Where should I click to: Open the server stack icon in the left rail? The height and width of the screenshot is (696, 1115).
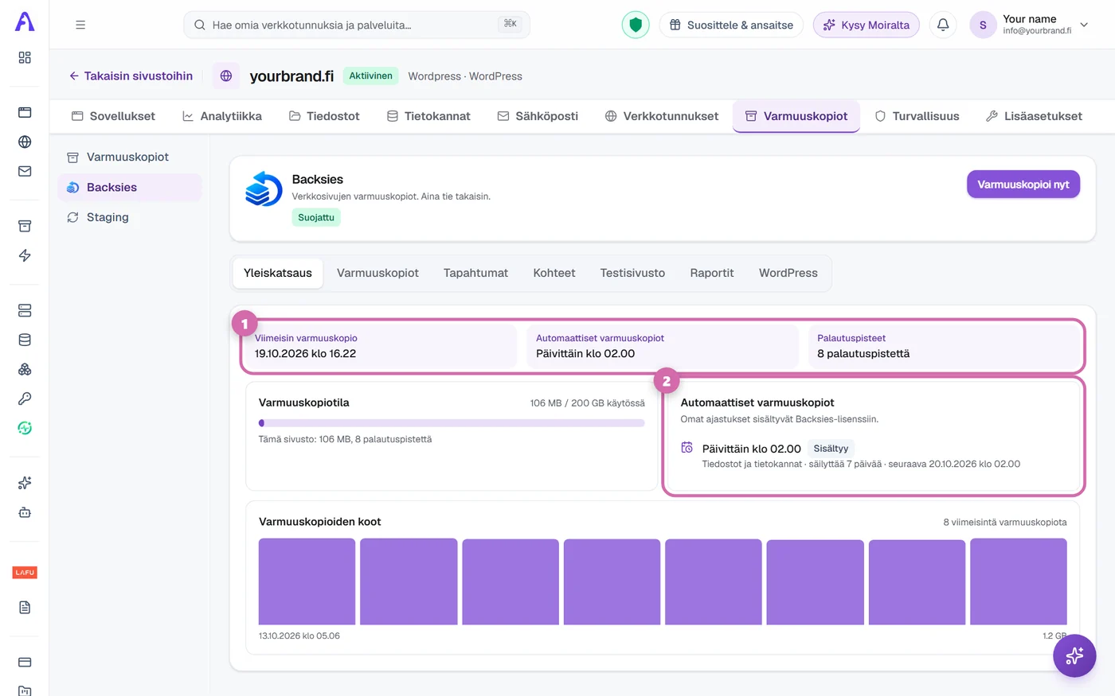(x=25, y=310)
